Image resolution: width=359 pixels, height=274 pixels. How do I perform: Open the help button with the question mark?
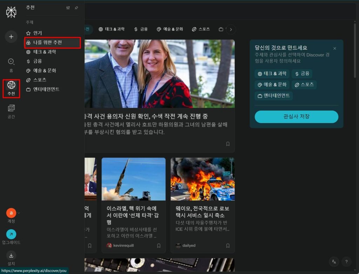point(347,262)
